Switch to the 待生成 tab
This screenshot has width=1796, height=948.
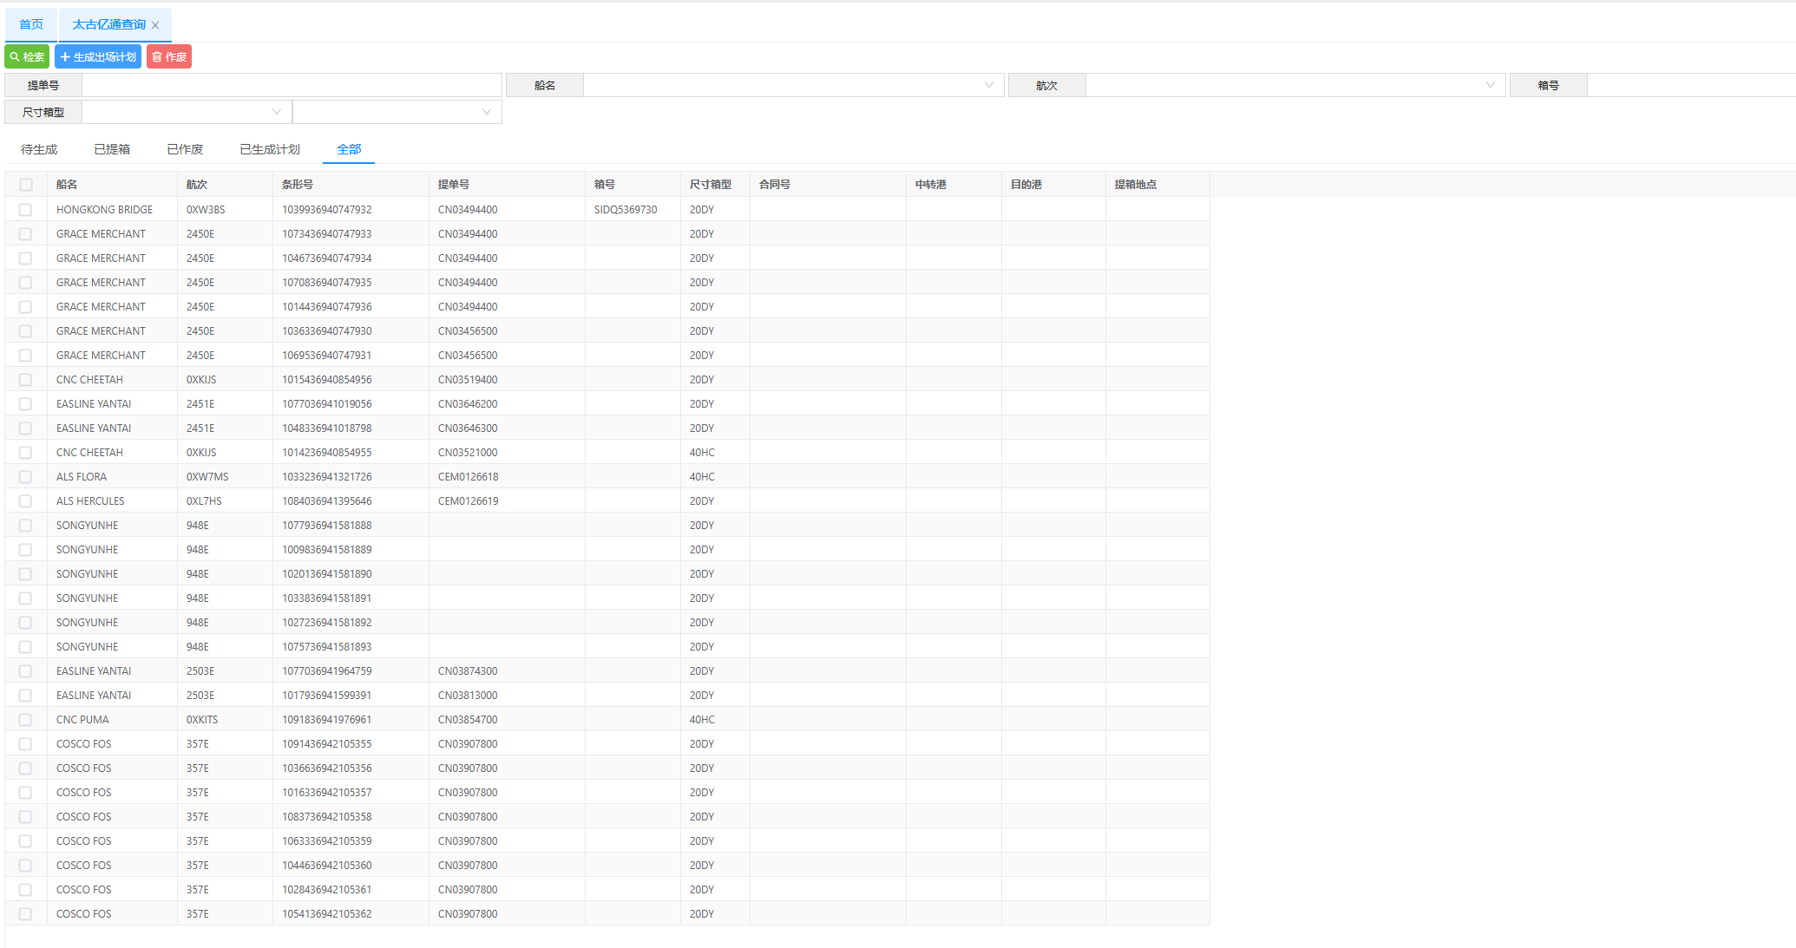point(39,149)
